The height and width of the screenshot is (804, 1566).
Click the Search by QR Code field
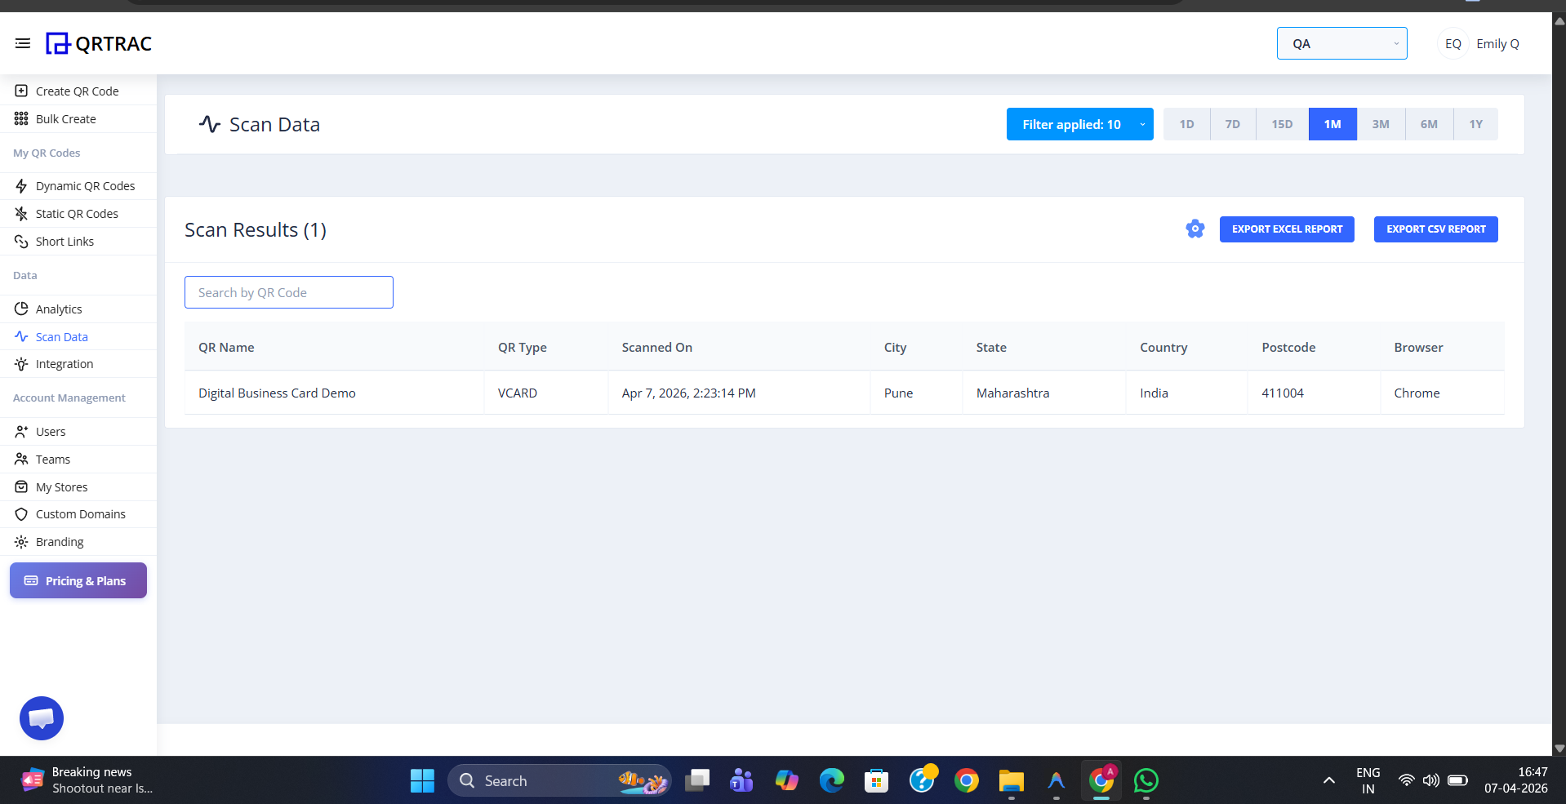288,293
